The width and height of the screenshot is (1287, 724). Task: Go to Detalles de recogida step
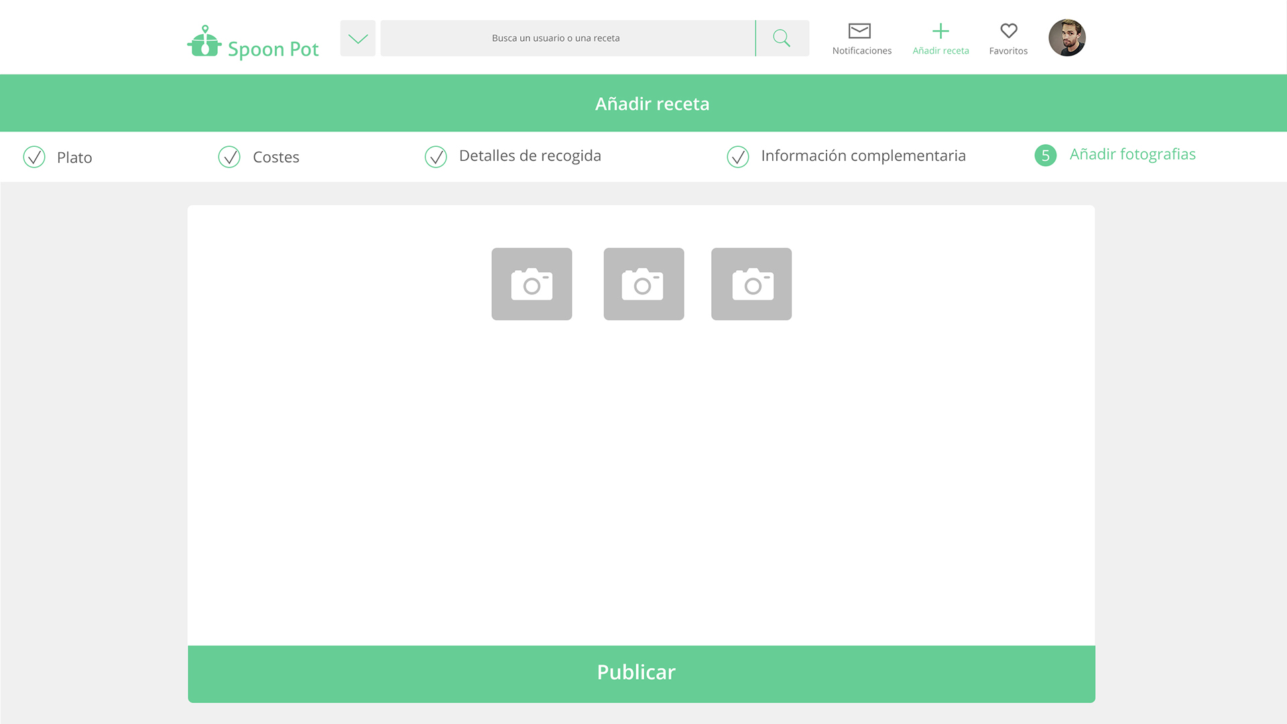click(530, 156)
